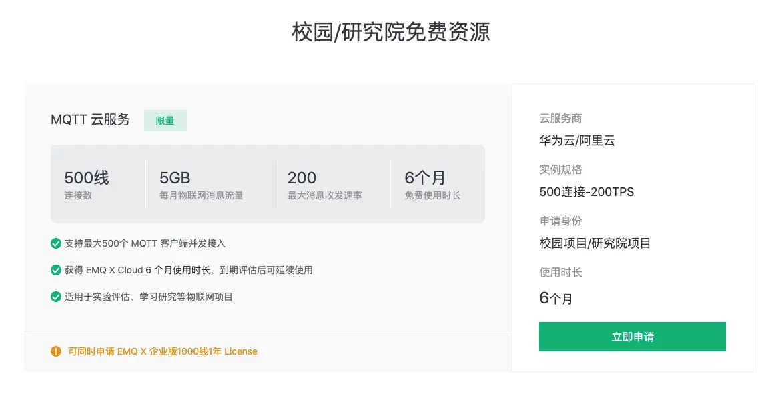Click the MQTT 云服务 title

[x=91, y=121]
